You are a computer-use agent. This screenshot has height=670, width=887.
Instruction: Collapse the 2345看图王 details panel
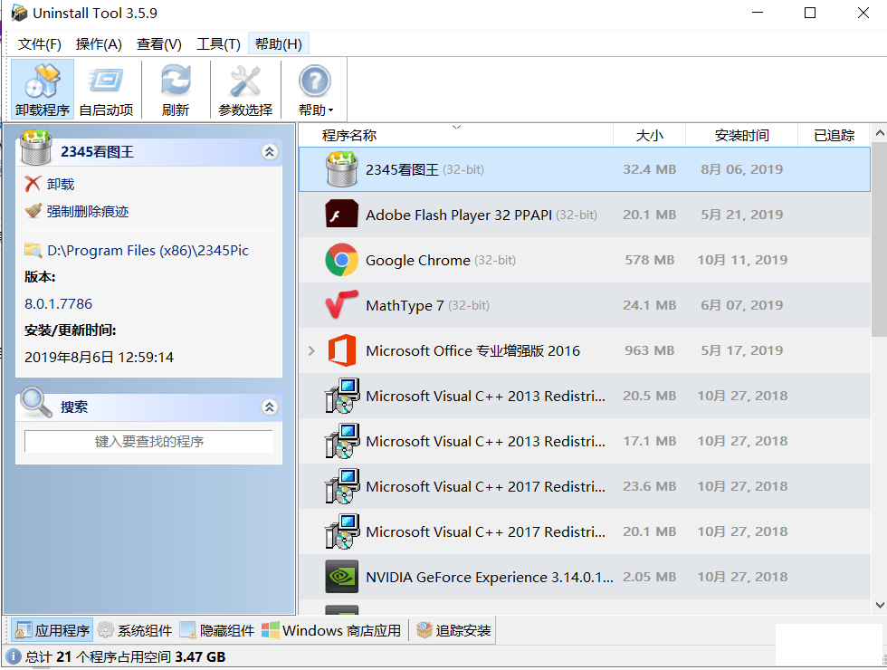tap(270, 152)
